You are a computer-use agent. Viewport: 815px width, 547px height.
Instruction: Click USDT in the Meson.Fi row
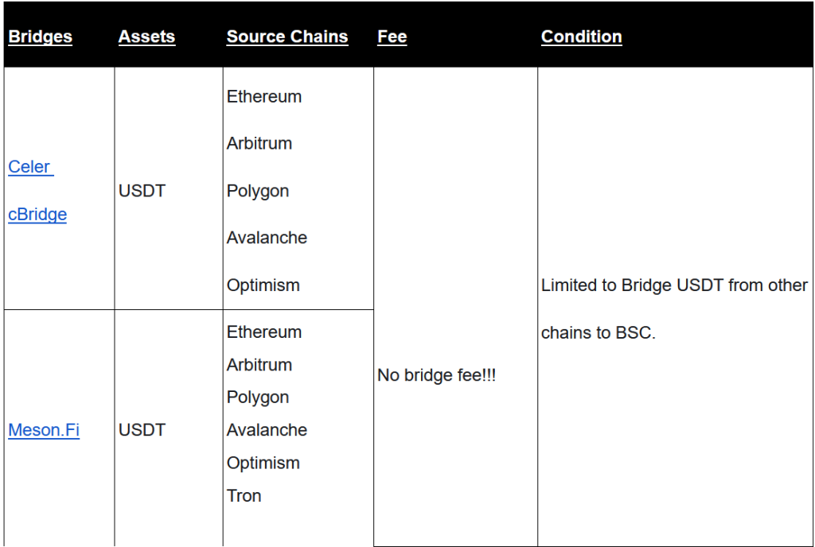click(142, 429)
